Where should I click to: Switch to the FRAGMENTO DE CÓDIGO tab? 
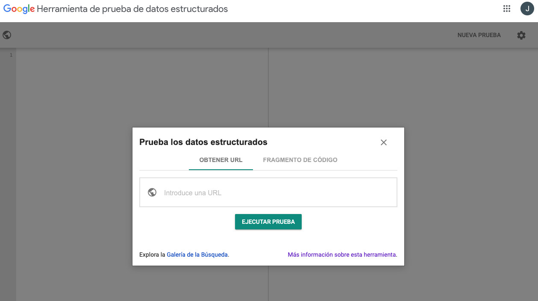300,160
